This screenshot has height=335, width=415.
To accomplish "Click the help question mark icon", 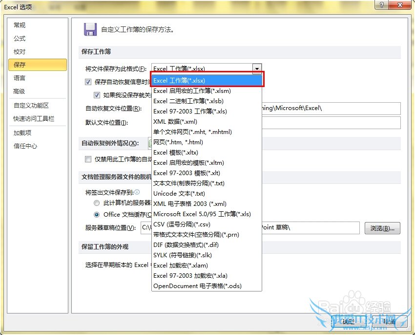I will (381, 5).
